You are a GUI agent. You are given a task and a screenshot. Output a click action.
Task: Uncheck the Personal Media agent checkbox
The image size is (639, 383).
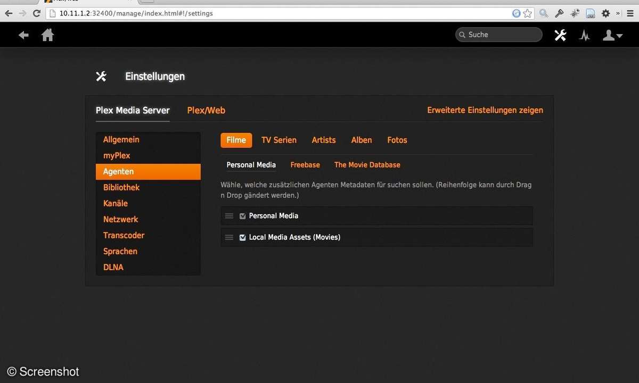(243, 216)
